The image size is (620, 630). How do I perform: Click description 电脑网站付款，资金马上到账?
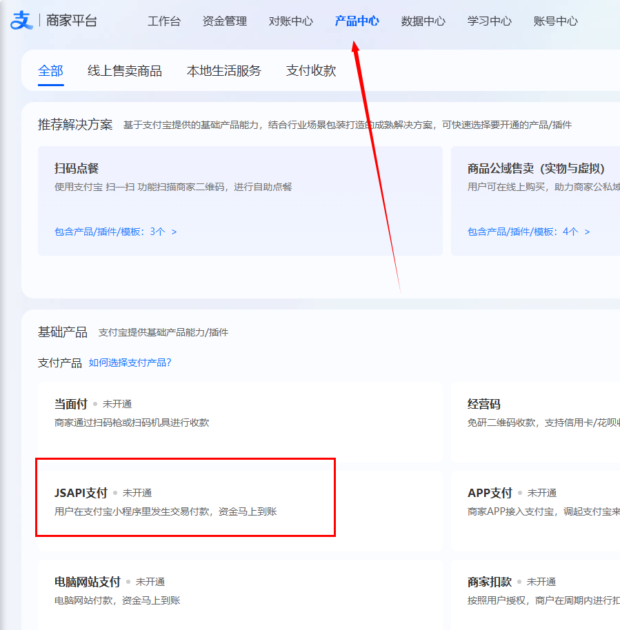pos(117,600)
